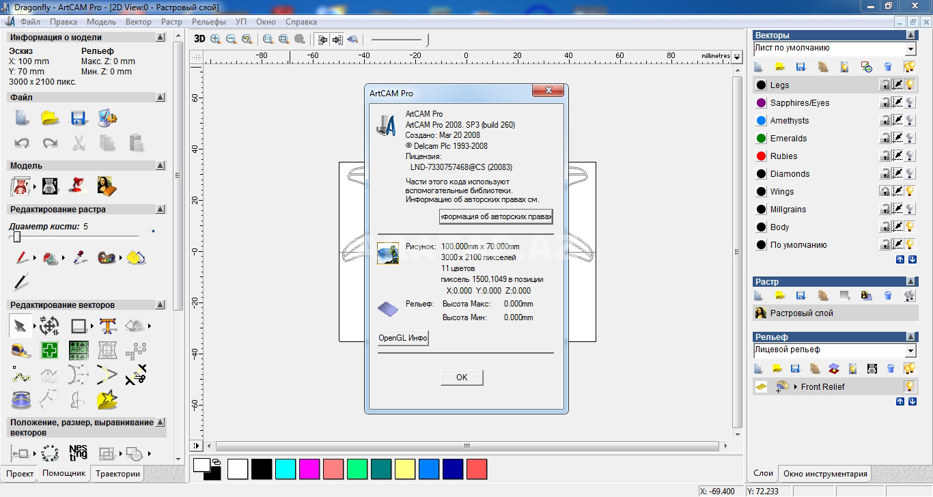Click the delete vector layer trash icon

[x=888, y=67]
